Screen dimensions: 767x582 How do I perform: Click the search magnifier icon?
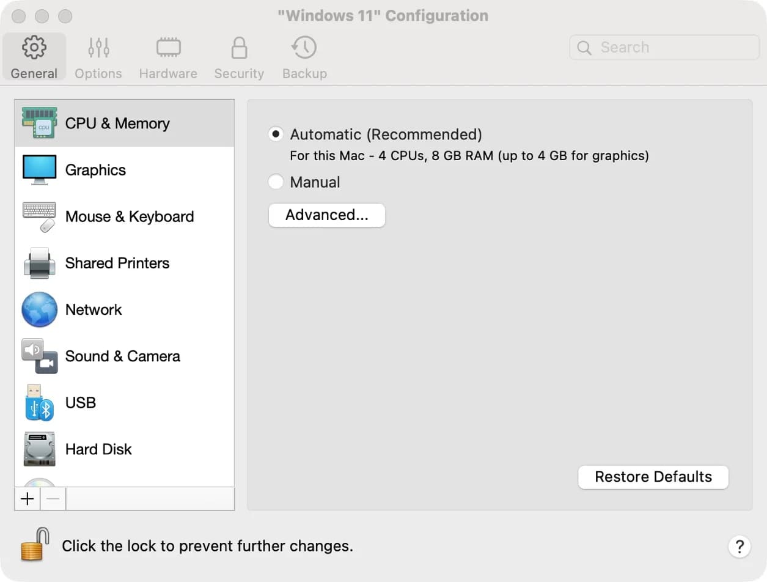tap(584, 48)
